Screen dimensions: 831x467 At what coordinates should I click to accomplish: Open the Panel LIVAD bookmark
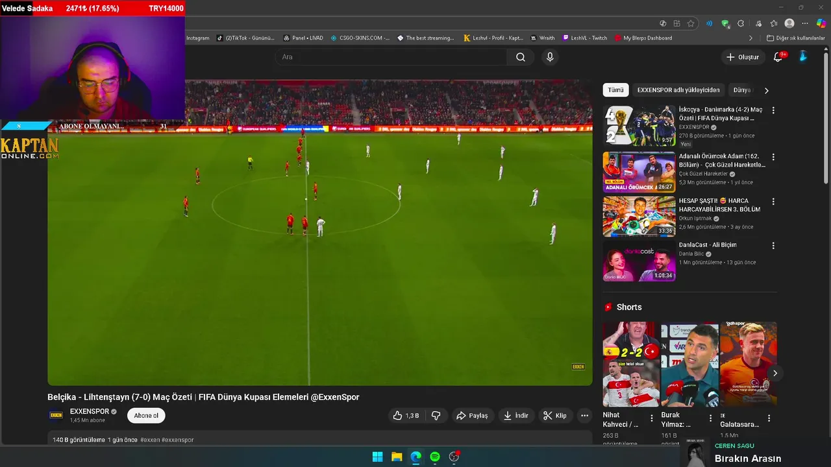pyautogui.click(x=303, y=38)
